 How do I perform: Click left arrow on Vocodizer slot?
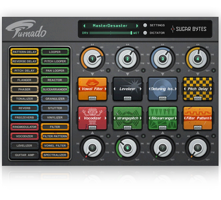click(x=80, y=118)
